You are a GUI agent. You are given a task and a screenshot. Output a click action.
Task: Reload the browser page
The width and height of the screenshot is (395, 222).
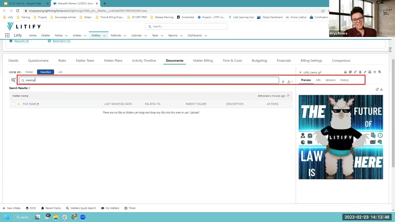click(18, 11)
